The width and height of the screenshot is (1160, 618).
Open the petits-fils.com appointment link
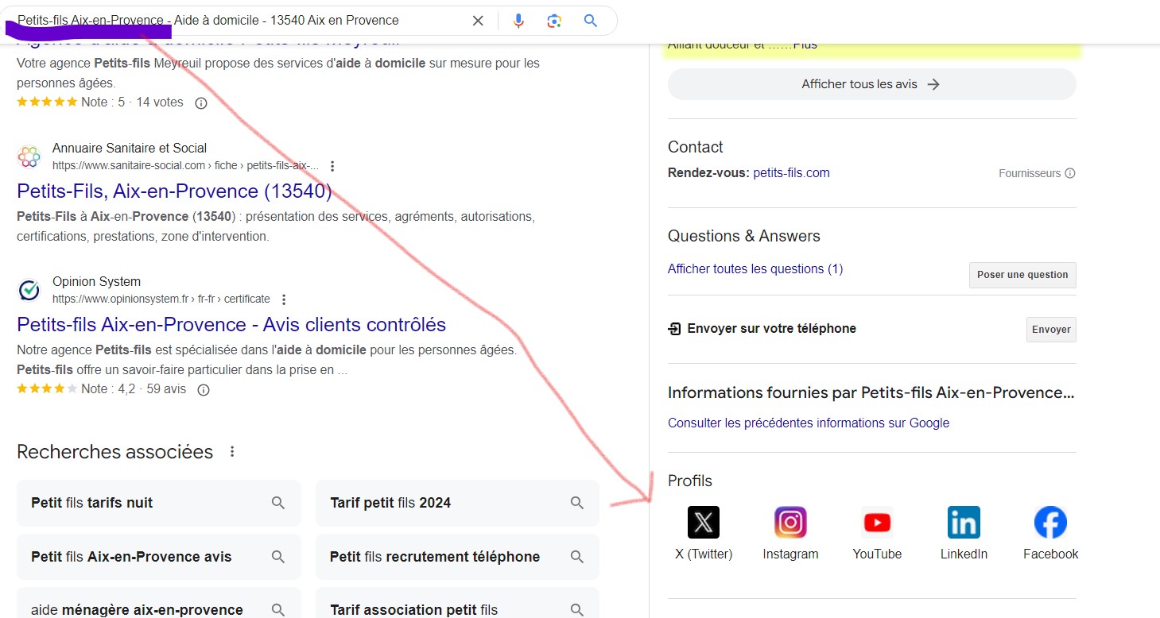(791, 172)
